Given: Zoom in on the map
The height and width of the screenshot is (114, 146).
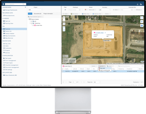Looking at the screenshot, I should [64, 18].
